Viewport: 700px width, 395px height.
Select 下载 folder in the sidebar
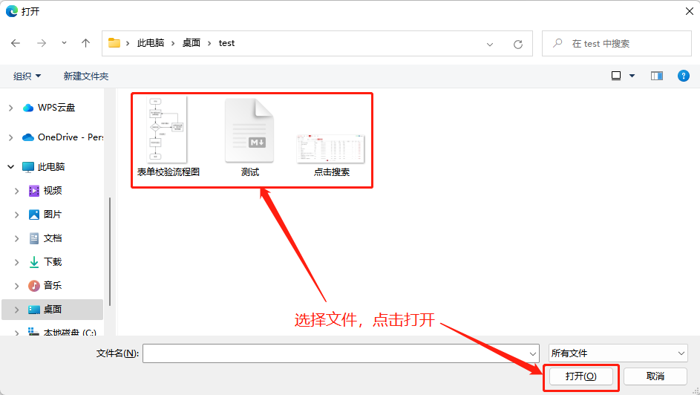52,262
